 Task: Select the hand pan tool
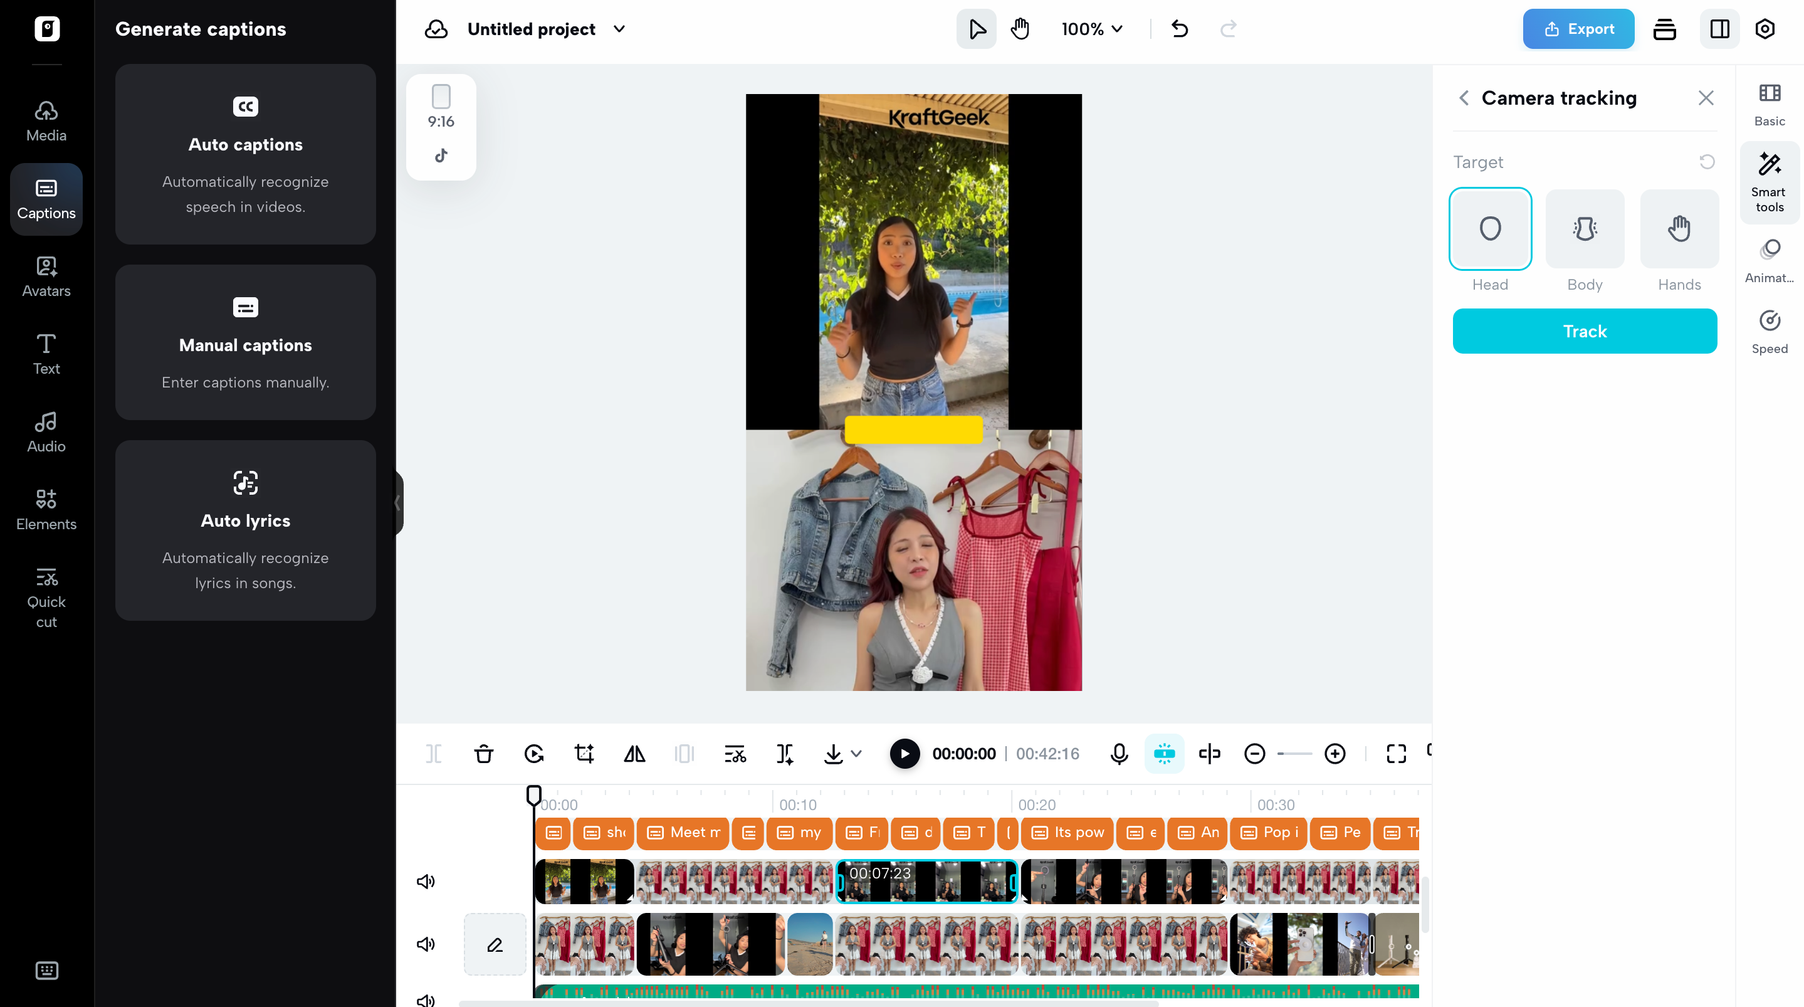tap(1020, 29)
